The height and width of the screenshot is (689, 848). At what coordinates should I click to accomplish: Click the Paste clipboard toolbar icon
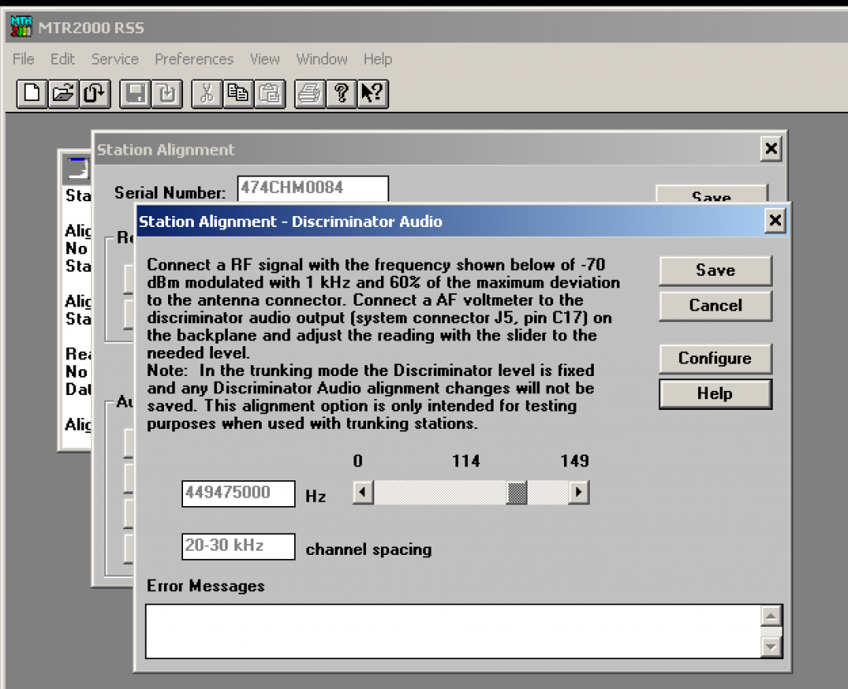click(270, 94)
